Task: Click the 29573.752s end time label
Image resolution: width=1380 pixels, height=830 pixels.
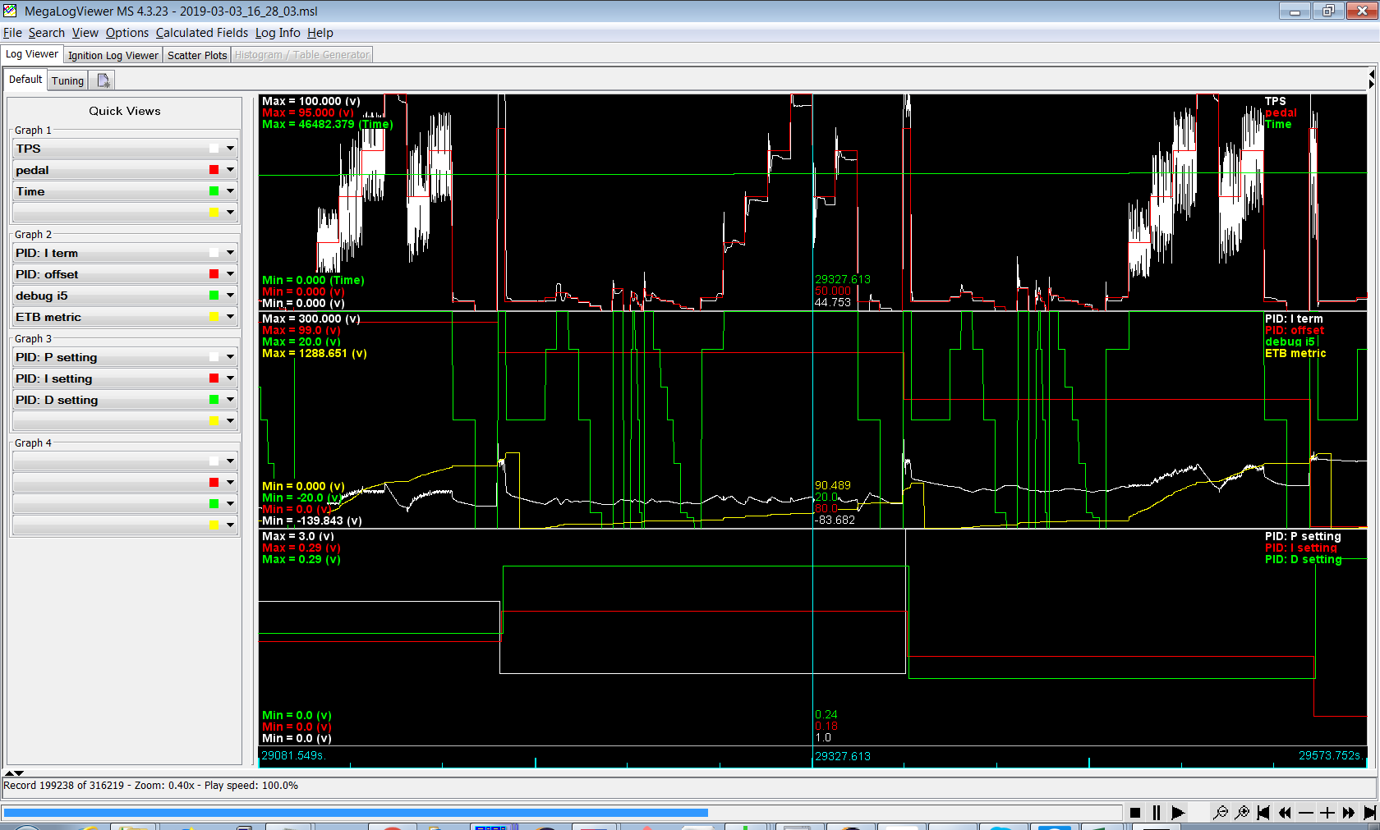Action: point(1331,755)
